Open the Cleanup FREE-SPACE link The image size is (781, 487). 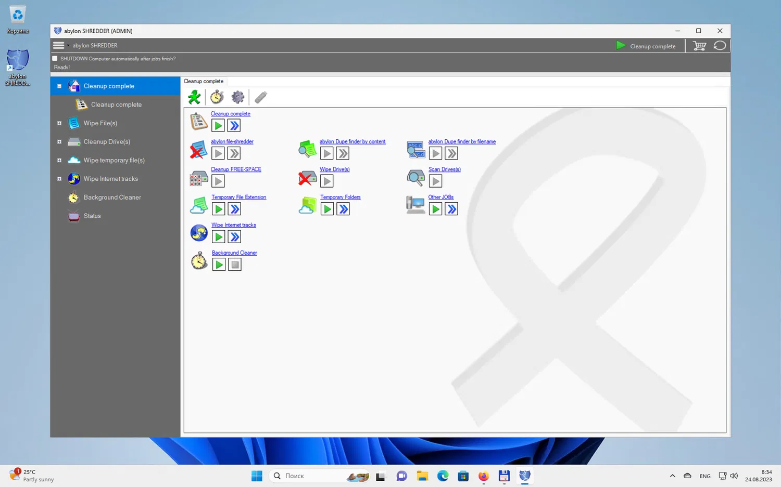[236, 169]
